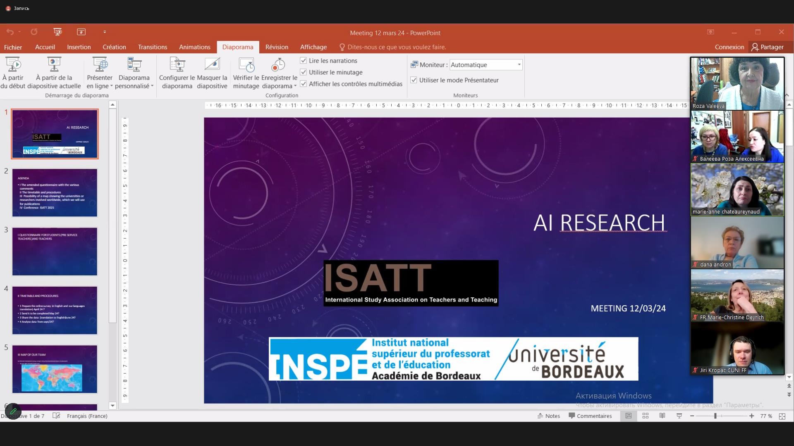
Task: Toggle Utiliser le minutage checkbox
Action: (x=304, y=72)
